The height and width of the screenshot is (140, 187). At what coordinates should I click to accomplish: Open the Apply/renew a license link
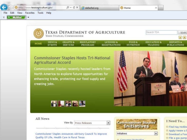point(178,131)
